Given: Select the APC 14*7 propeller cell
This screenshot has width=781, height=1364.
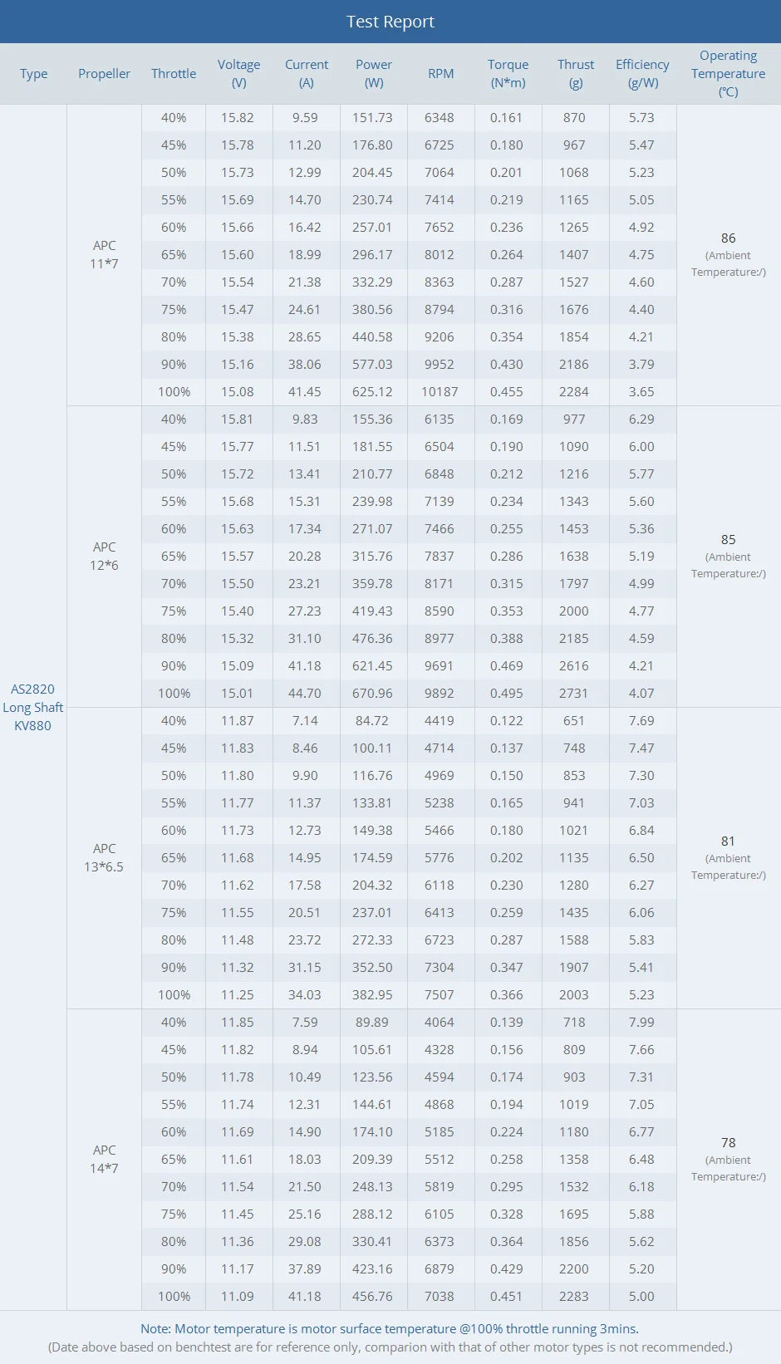Looking at the screenshot, I should click(x=104, y=1160).
